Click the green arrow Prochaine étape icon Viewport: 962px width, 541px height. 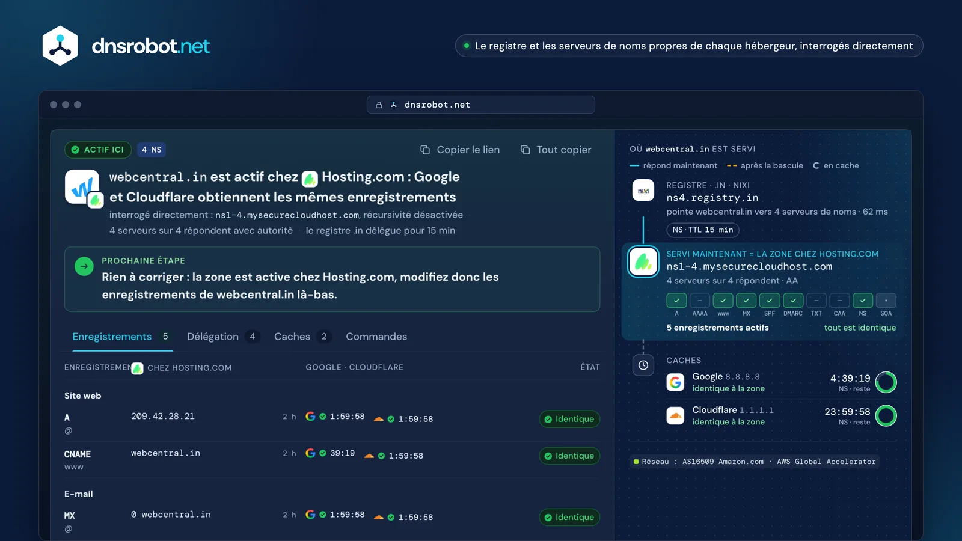84,266
